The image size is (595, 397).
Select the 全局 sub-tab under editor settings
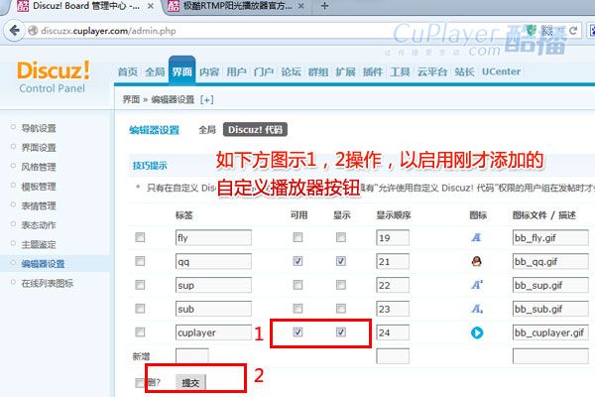click(207, 130)
